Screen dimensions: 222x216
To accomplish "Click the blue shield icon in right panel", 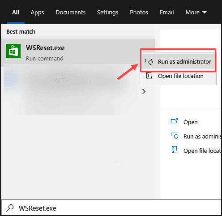I will click(x=175, y=136).
